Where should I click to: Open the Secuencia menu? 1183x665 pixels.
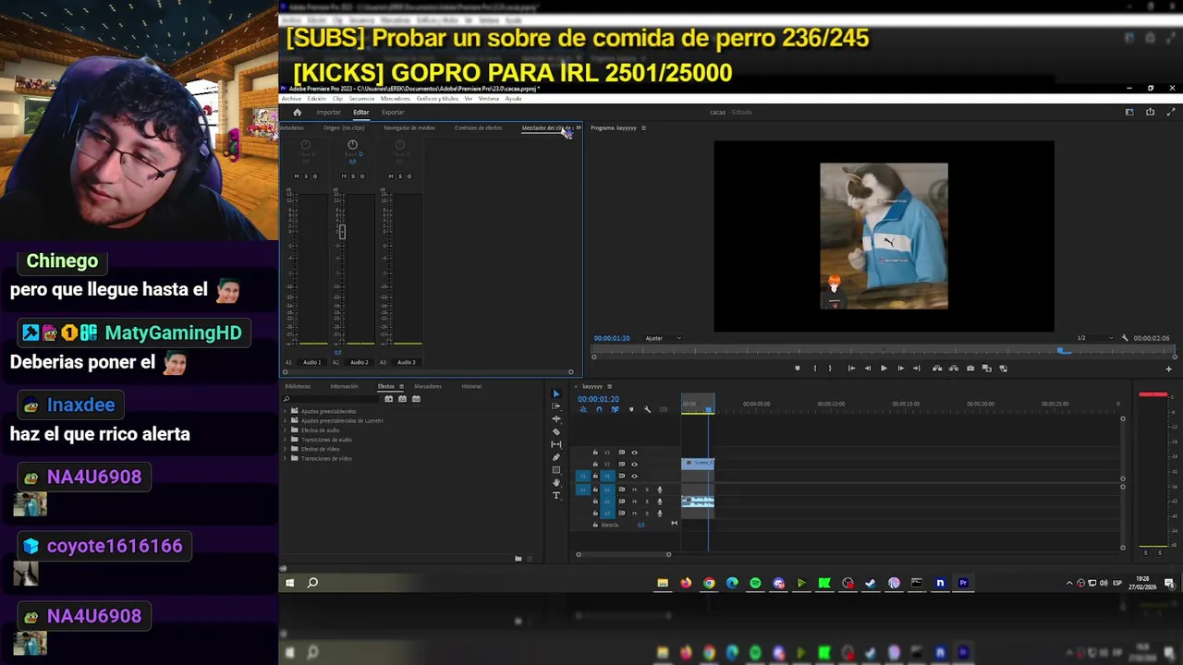tap(361, 98)
